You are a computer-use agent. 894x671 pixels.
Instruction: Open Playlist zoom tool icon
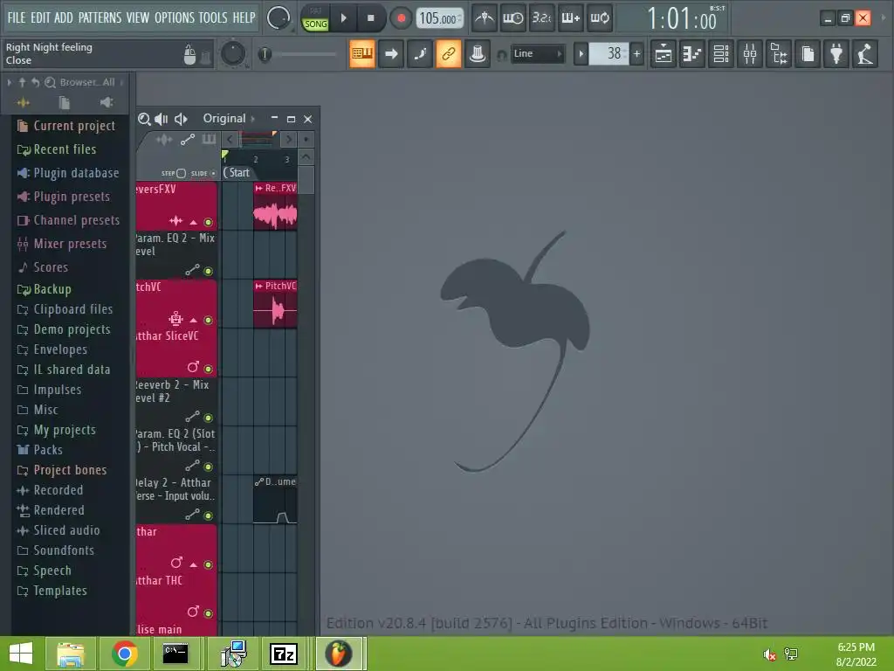pos(144,119)
